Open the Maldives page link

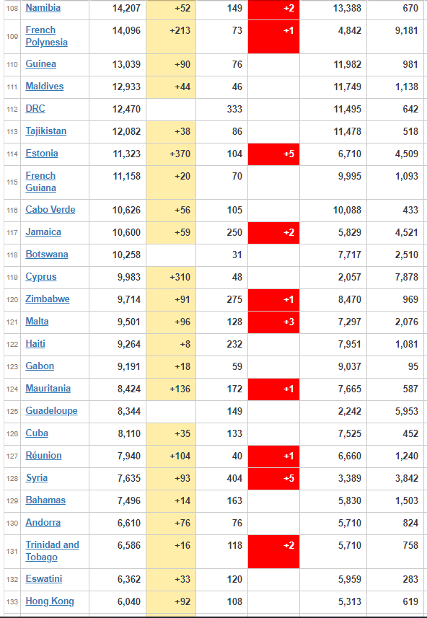coord(45,87)
